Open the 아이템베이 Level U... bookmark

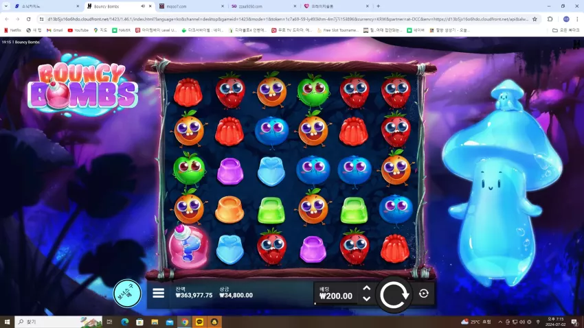156,30
